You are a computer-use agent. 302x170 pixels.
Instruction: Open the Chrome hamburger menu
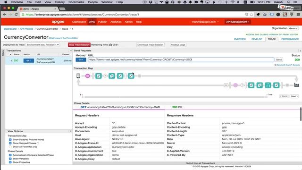(298, 15)
